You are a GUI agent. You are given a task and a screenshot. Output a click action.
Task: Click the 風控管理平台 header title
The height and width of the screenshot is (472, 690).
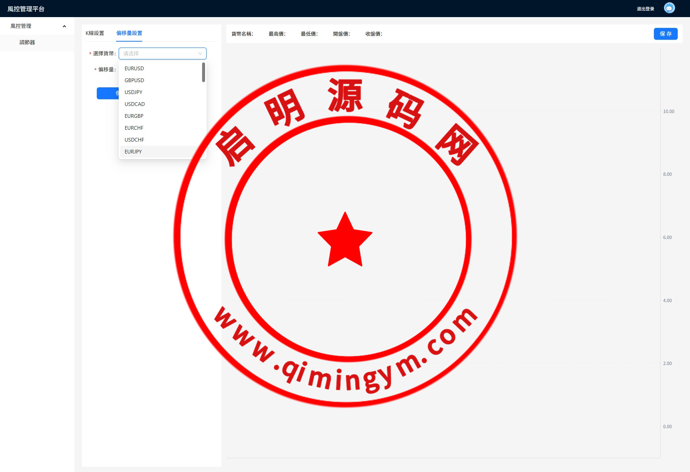(x=26, y=9)
